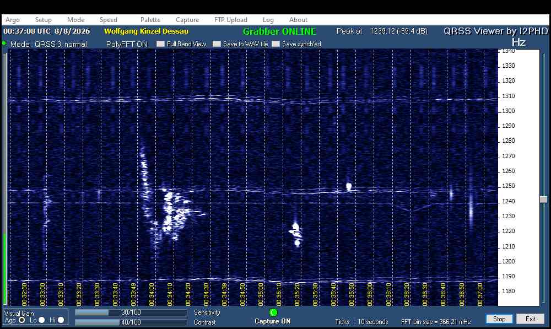Open the Speed menu
The height and width of the screenshot is (329, 551).
(108, 20)
